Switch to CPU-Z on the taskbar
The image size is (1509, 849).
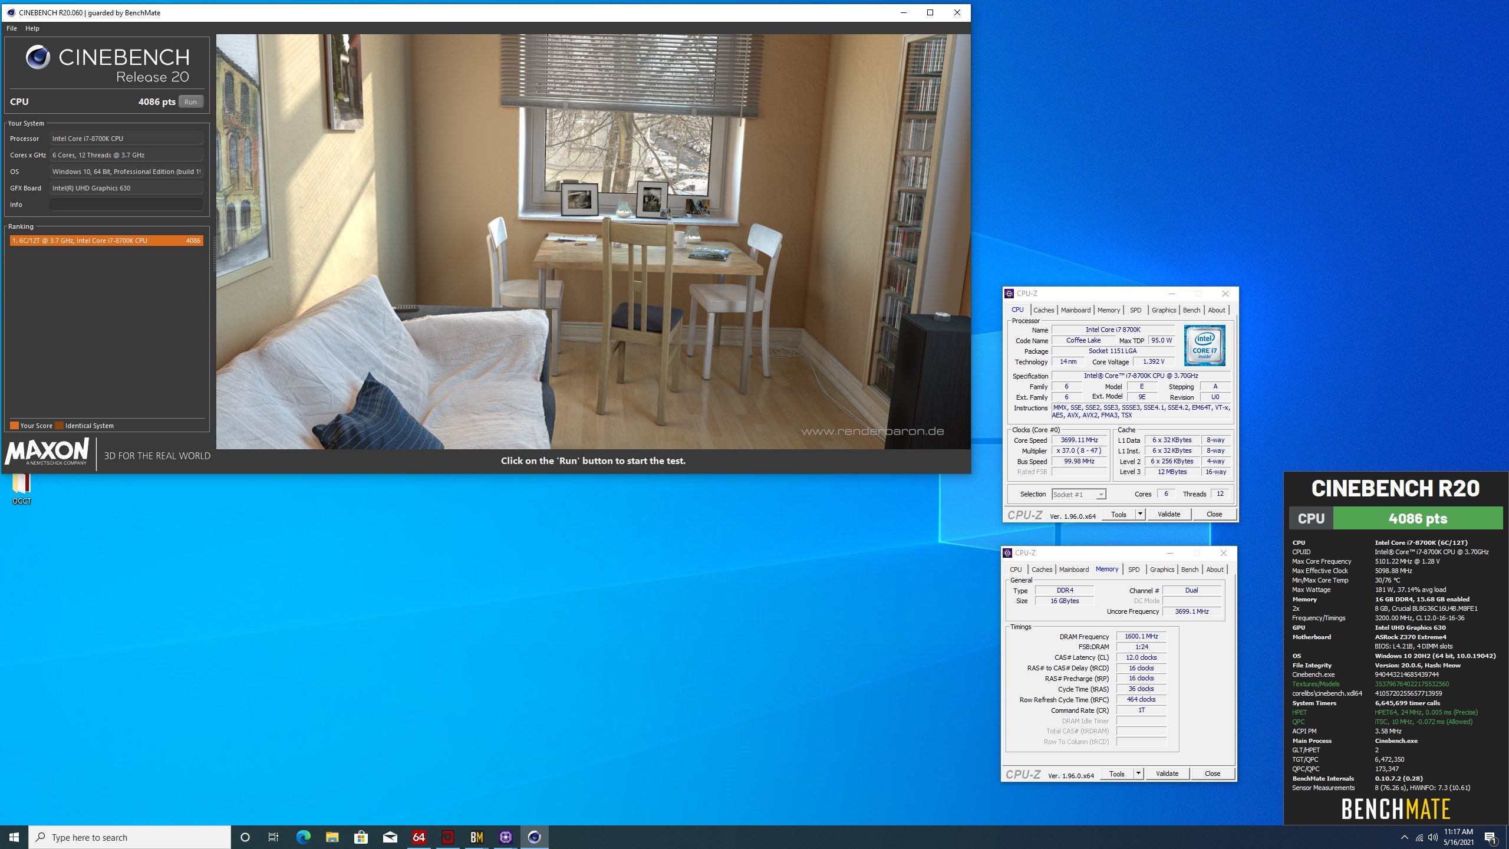[x=505, y=837]
